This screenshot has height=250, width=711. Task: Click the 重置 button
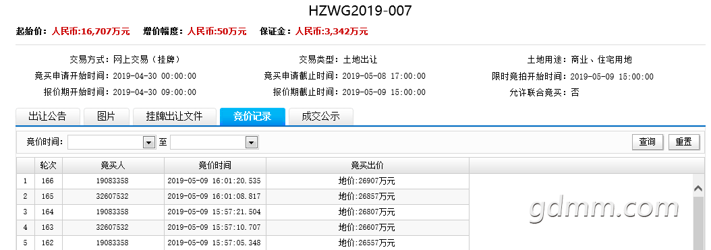click(x=684, y=142)
